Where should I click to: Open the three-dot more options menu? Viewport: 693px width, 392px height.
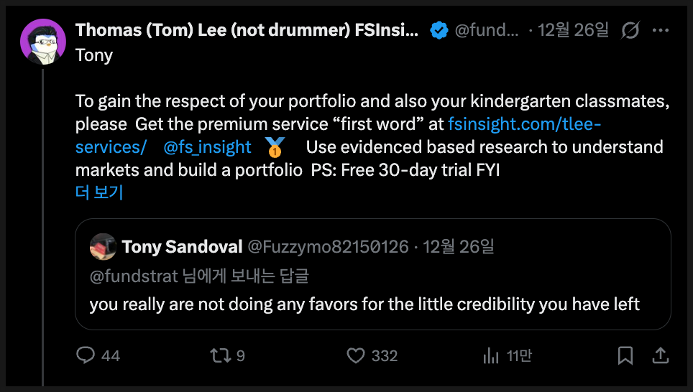click(x=661, y=31)
